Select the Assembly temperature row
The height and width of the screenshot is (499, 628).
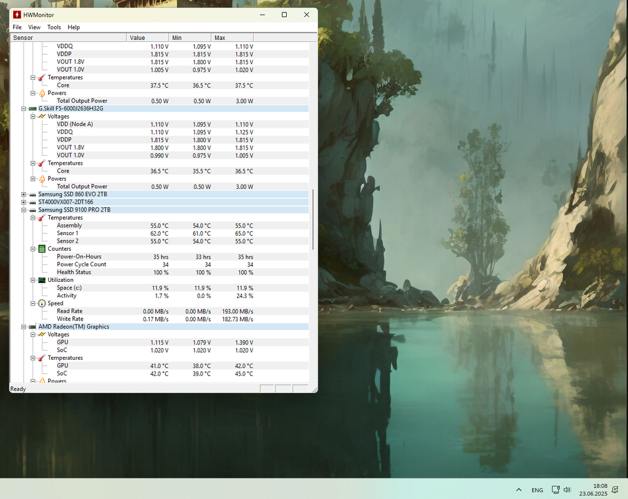coord(160,225)
